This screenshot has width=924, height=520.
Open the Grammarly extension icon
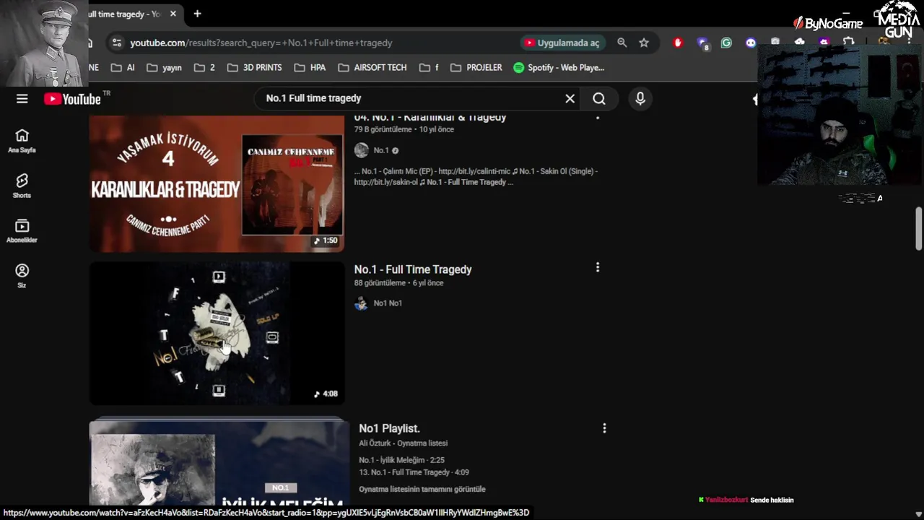coord(726,43)
